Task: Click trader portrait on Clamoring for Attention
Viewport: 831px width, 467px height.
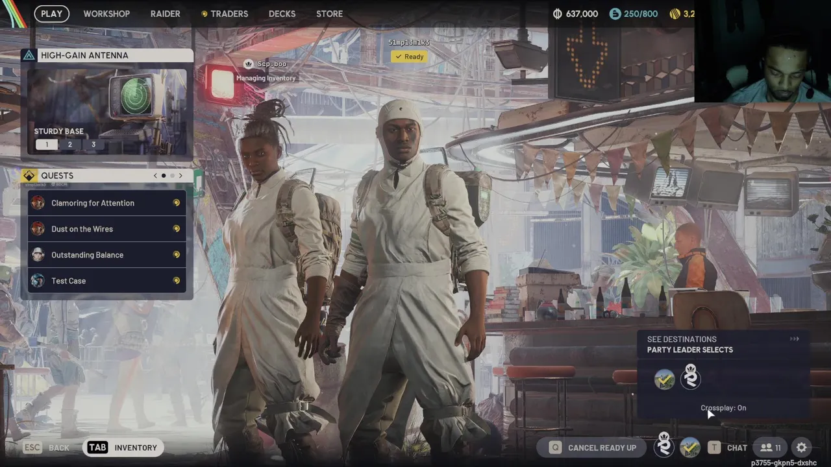Action: [x=38, y=203]
